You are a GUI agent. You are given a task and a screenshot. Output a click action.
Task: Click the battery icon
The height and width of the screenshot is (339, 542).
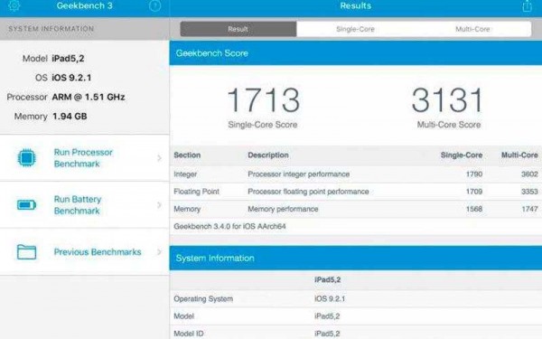tap(26, 205)
